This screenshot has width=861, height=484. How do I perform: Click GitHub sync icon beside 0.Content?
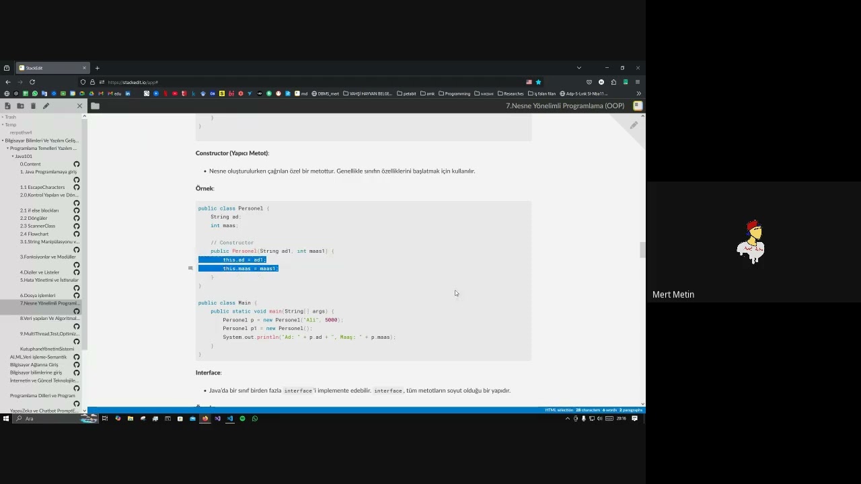click(x=77, y=165)
